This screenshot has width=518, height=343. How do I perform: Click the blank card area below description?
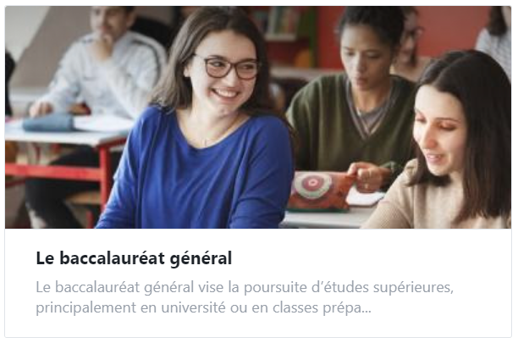pos(258,326)
